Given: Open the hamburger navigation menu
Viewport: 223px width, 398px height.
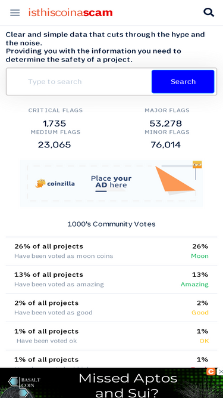Looking at the screenshot, I should pyautogui.click(x=15, y=13).
